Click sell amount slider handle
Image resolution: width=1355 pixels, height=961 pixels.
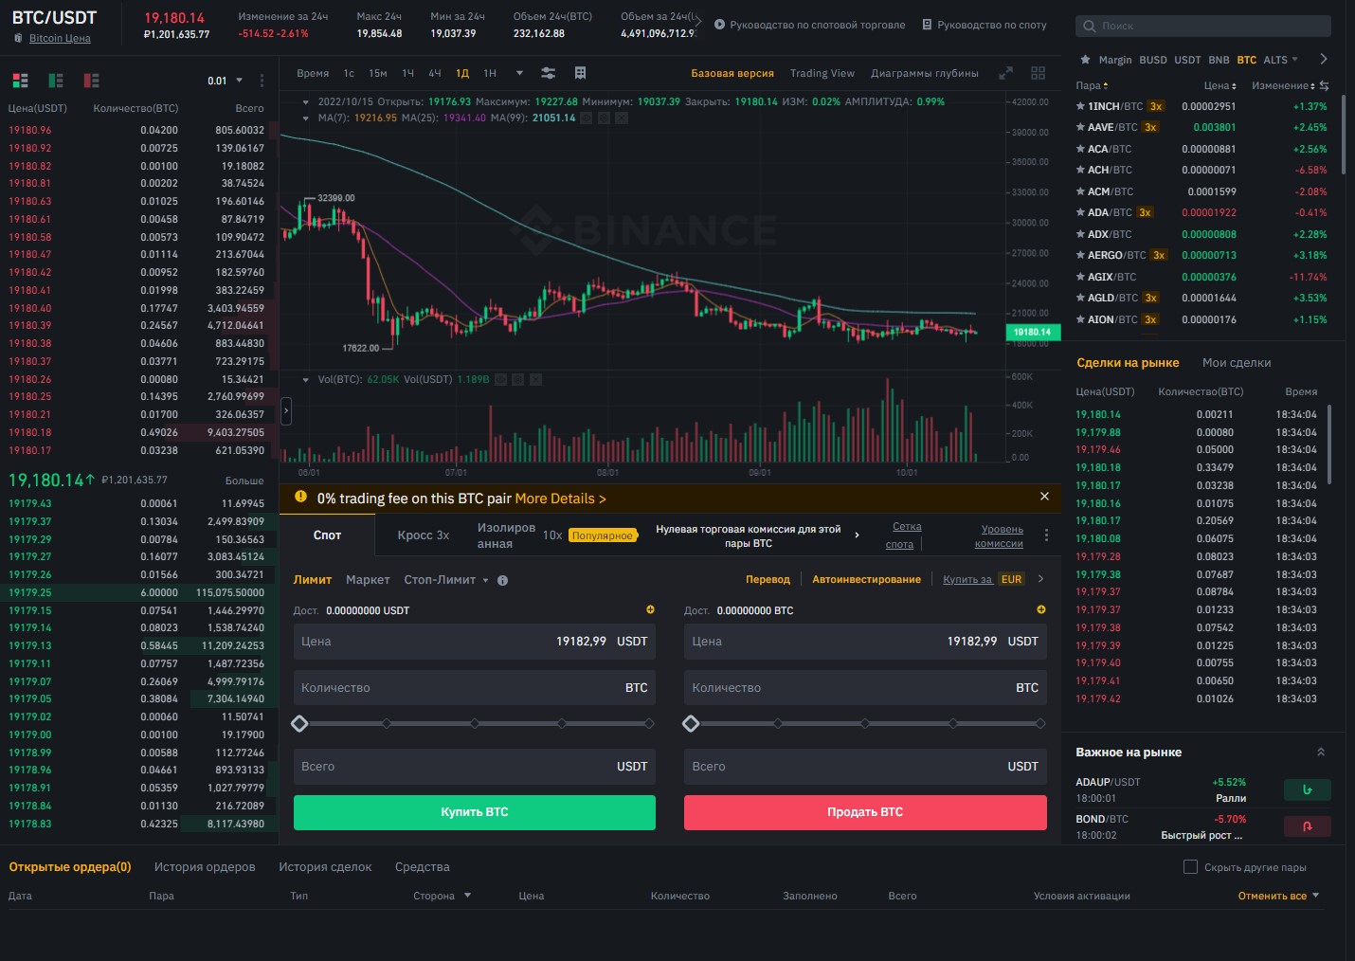point(691,723)
